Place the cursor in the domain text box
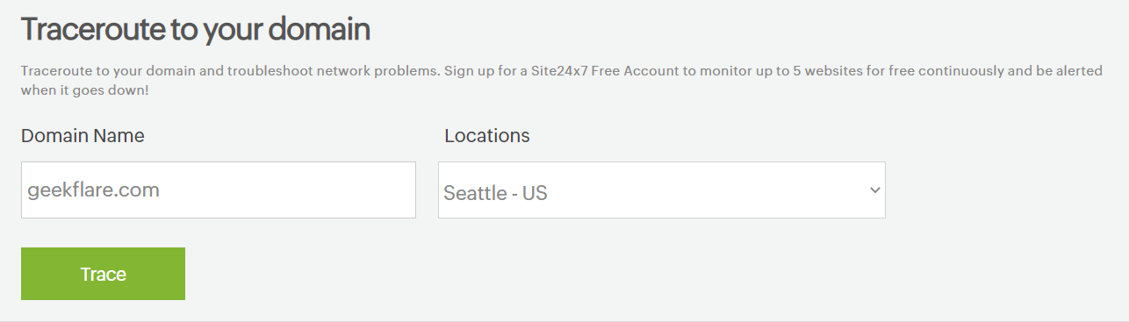Viewport: 1129px width, 322px height. tap(219, 190)
